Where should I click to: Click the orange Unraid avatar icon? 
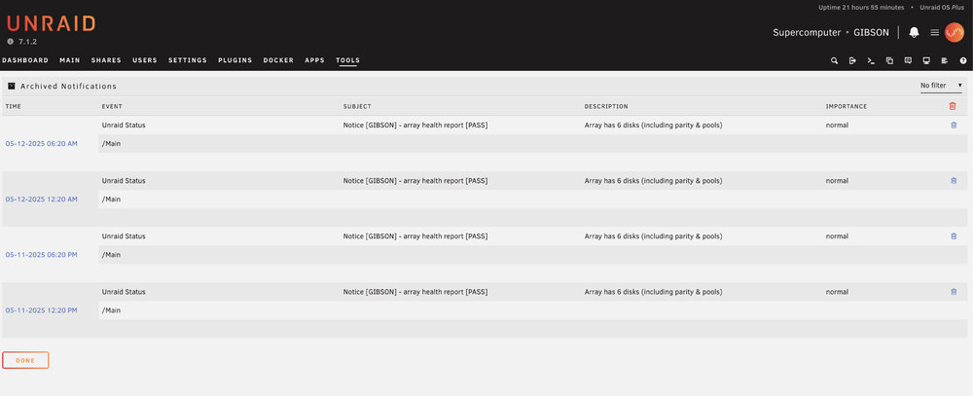(955, 32)
